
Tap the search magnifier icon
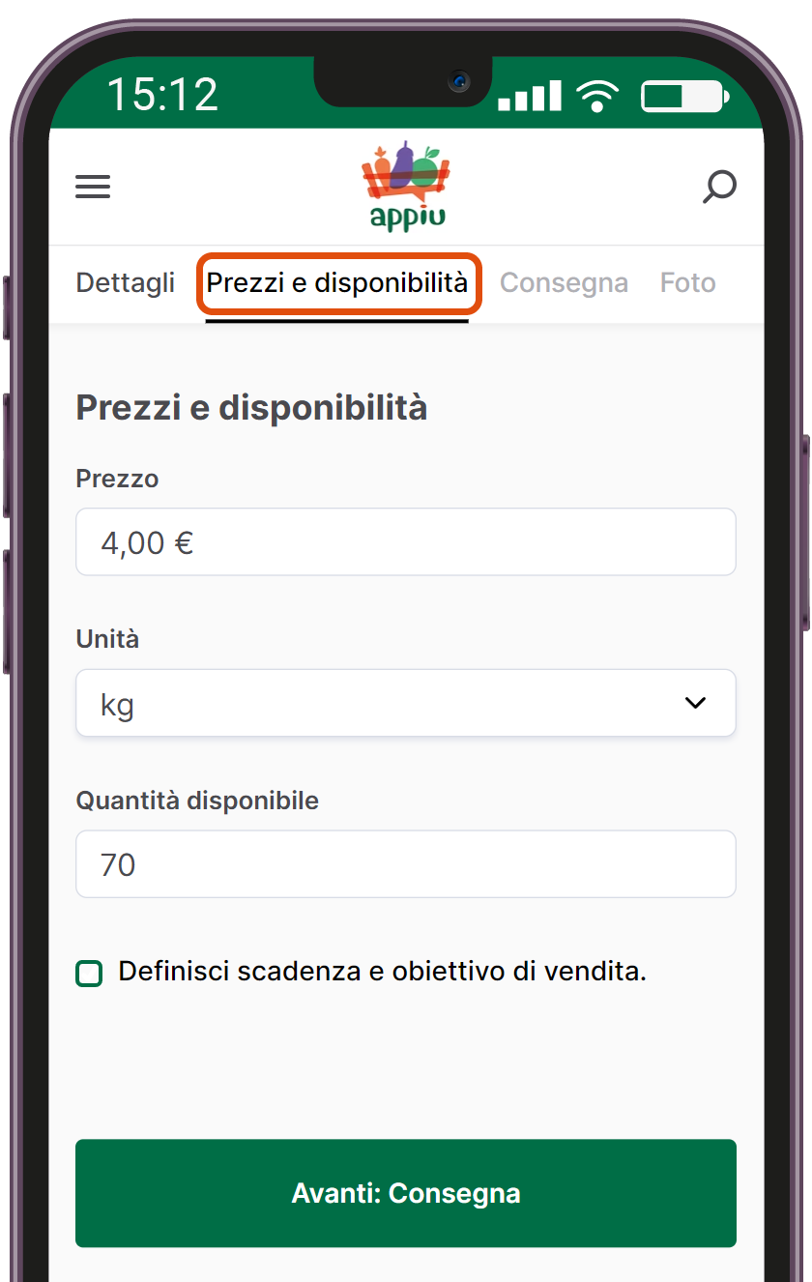tap(719, 187)
